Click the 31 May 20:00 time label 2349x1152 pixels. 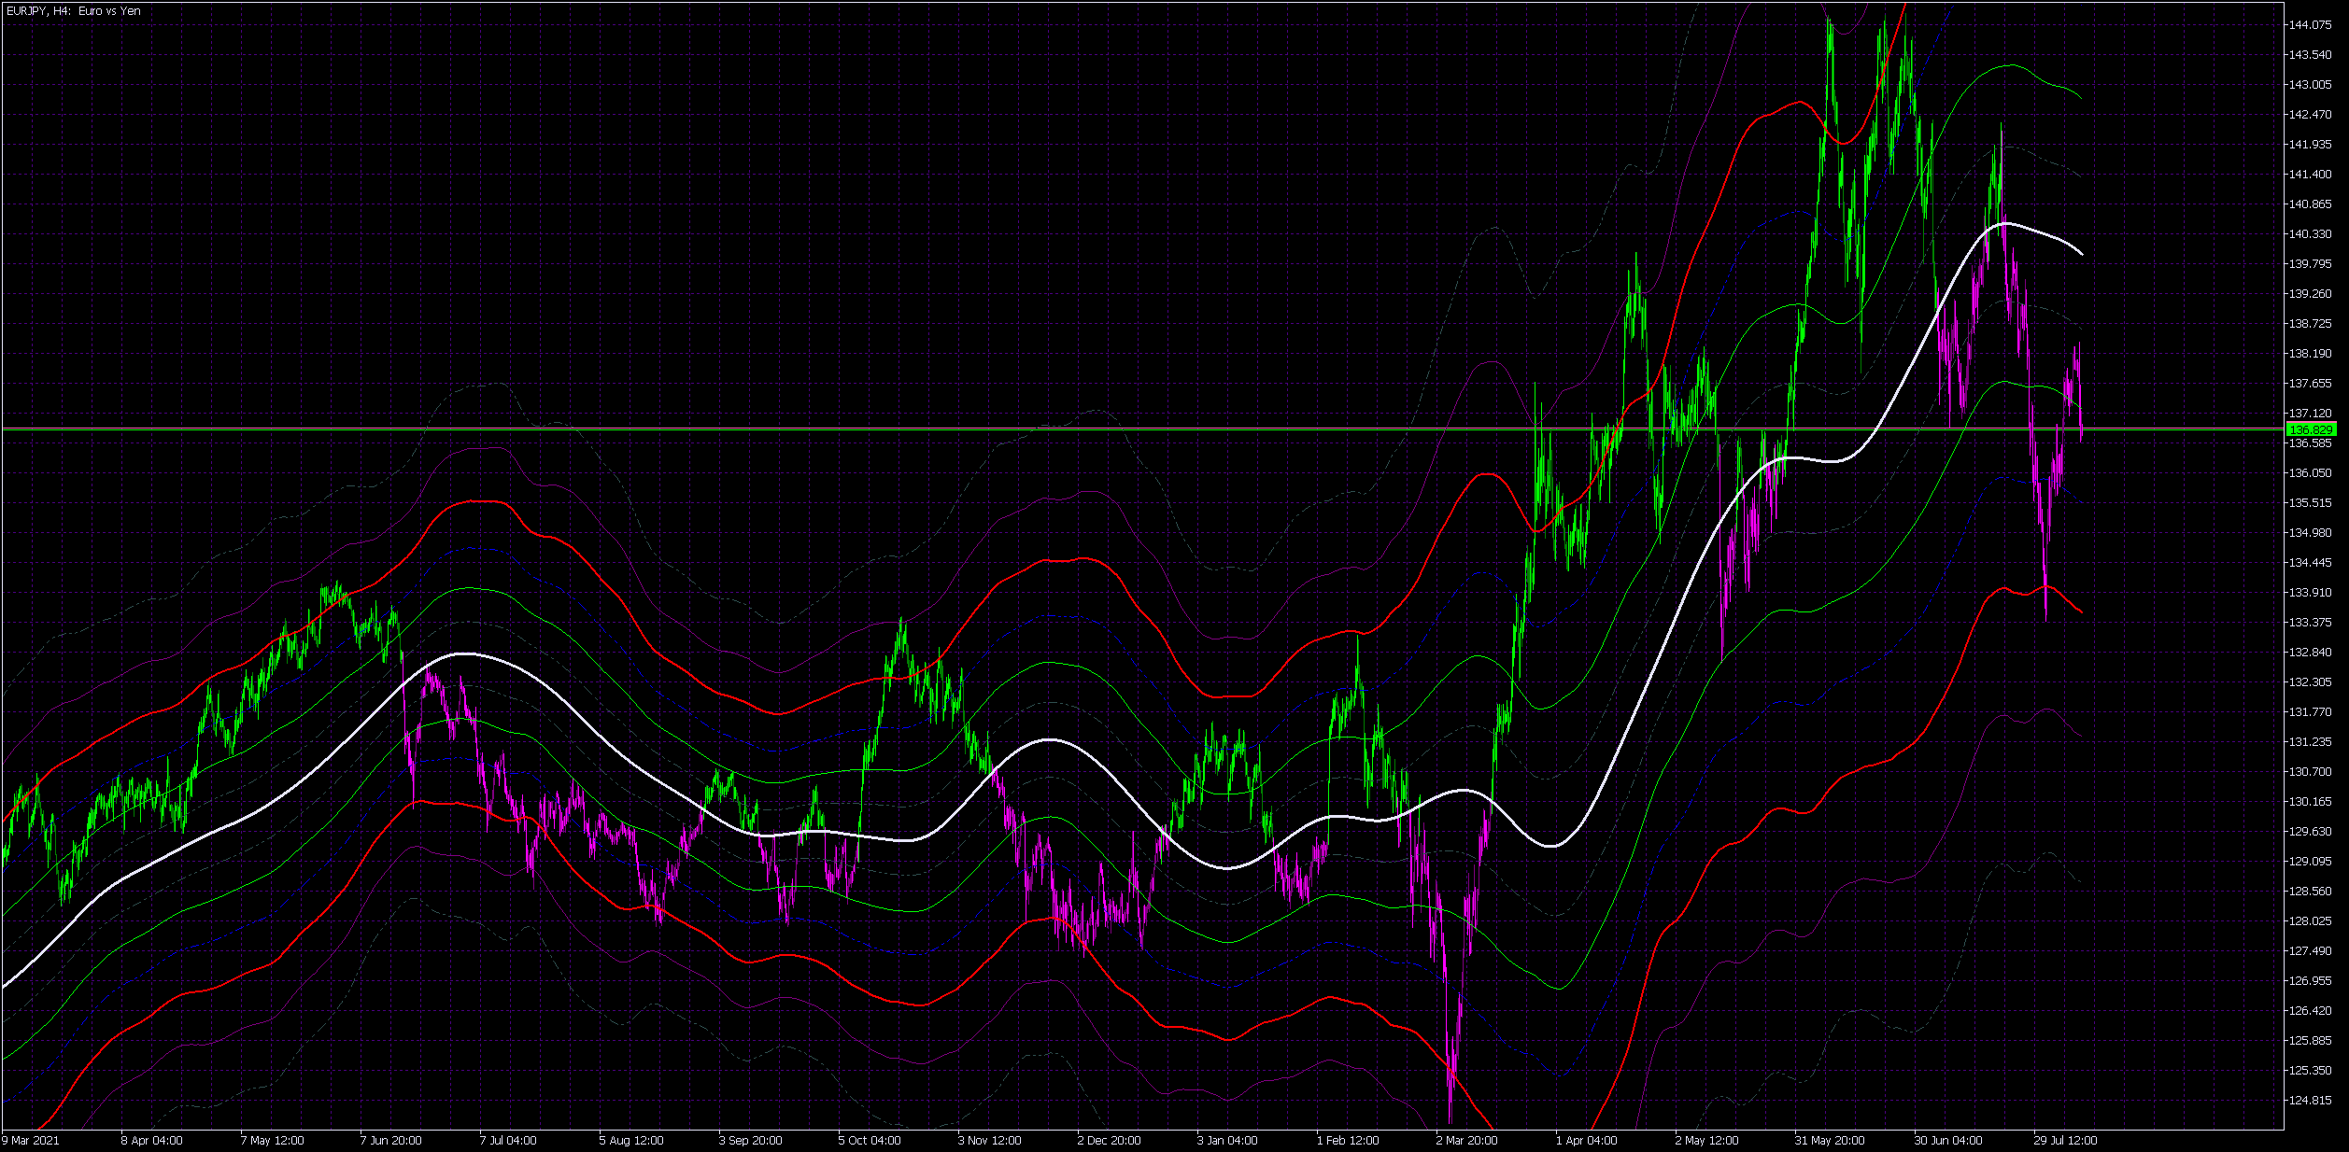coord(1829,1140)
